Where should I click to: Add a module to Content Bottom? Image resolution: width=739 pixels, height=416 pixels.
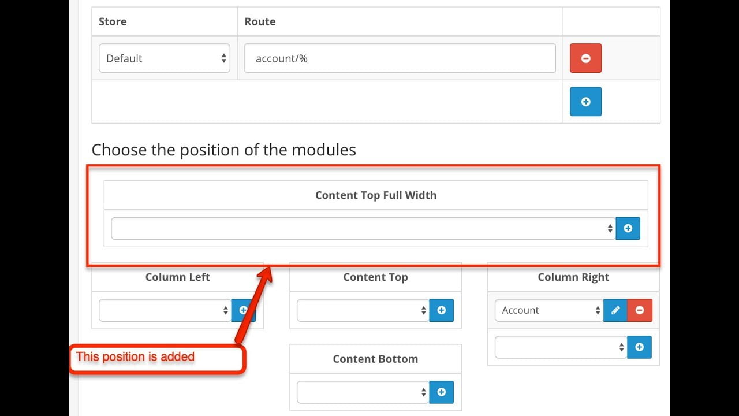pyautogui.click(x=441, y=392)
